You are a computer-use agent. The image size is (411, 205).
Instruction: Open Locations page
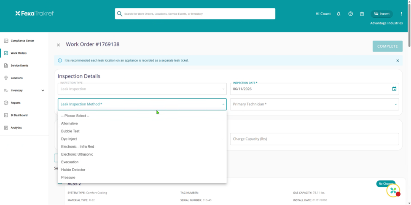click(x=16, y=78)
